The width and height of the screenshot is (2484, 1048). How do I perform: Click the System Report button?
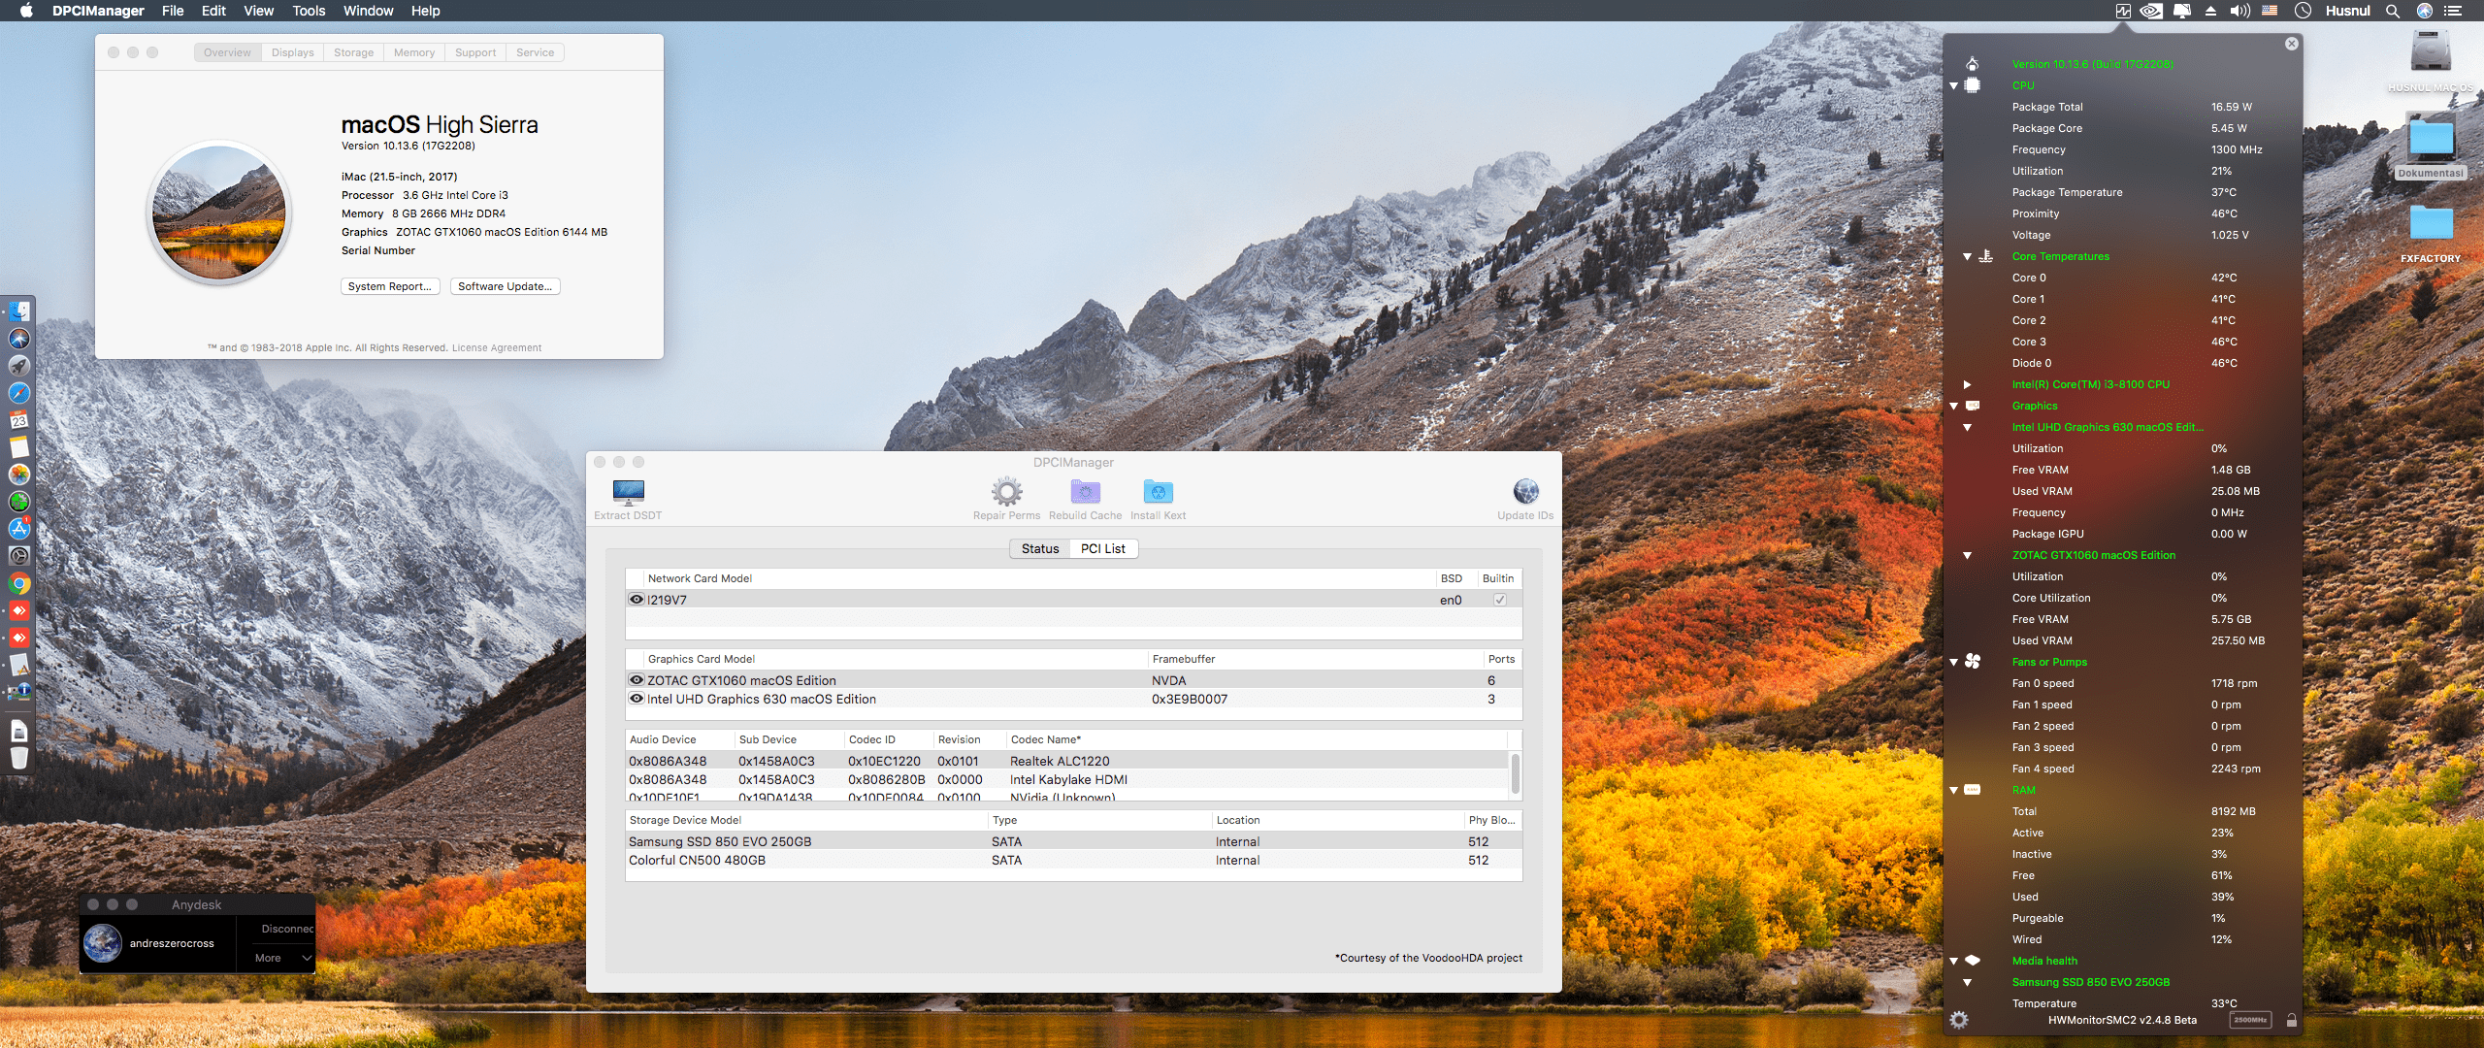pos(390,286)
